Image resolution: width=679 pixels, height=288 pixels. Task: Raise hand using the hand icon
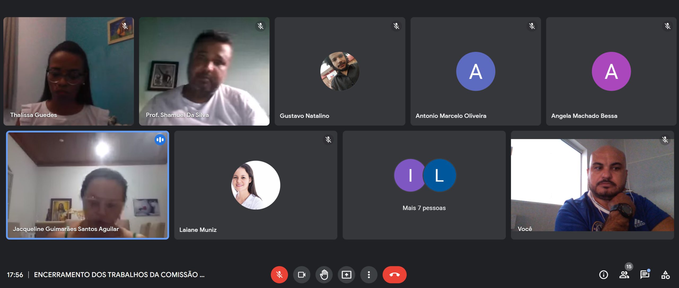coord(324,274)
